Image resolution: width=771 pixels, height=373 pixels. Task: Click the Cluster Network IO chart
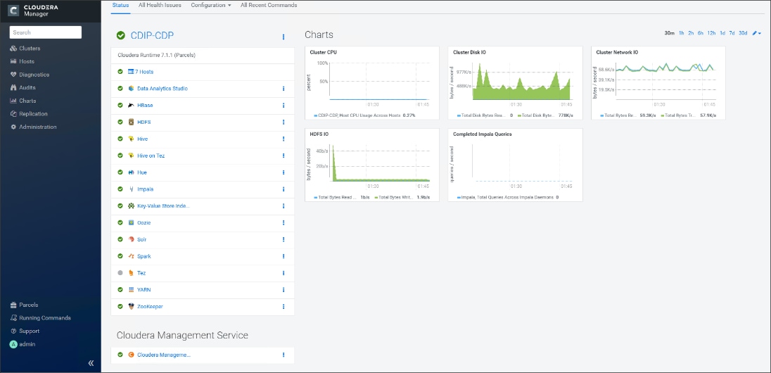[x=658, y=82]
